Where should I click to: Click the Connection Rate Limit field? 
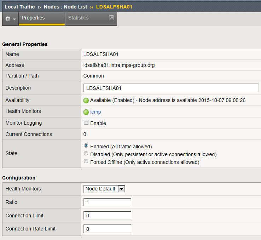(x=107, y=229)
